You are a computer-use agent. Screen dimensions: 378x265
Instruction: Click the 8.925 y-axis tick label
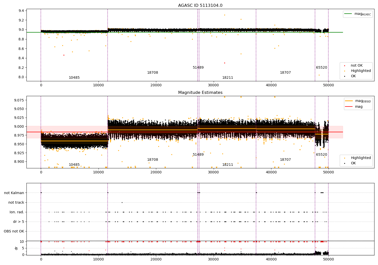pyautogui.click(x=19, y=153)
